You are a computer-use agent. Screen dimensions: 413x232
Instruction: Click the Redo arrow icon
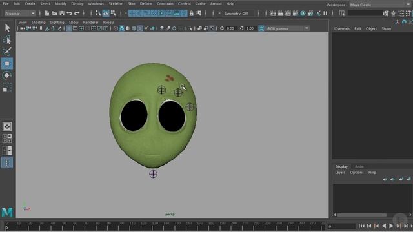(77, 13)
